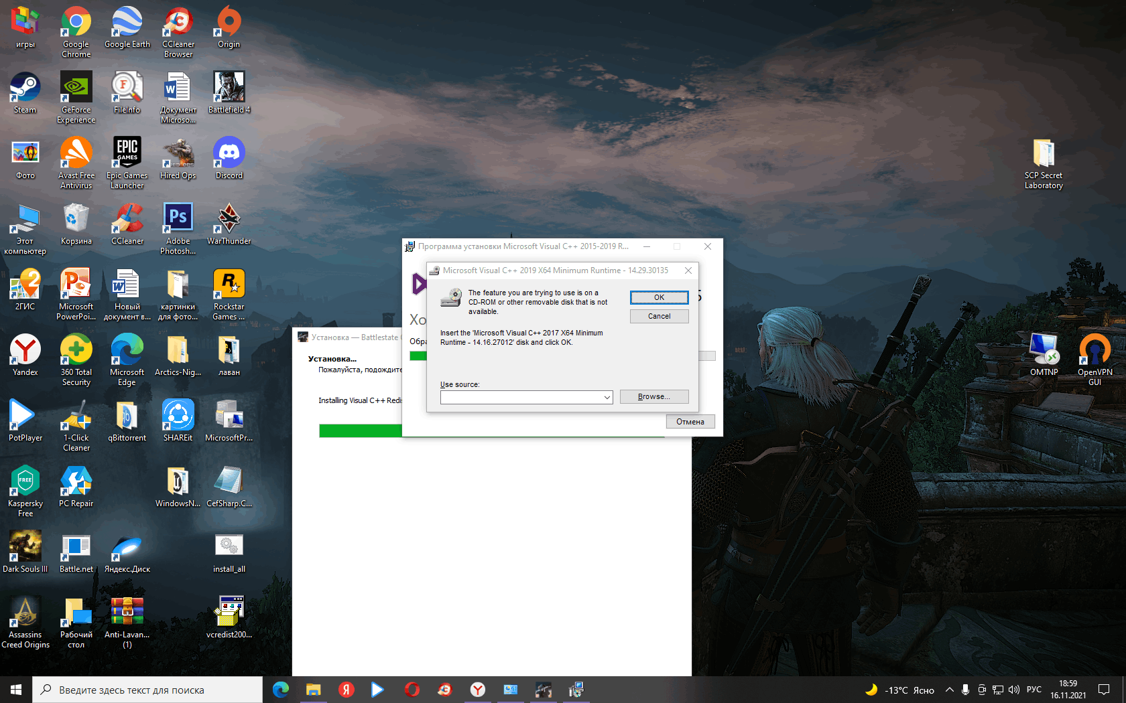This screenshot has height=703, width=1126.
Task: Select the Discord desktop icon
Action: coord(229,158)
